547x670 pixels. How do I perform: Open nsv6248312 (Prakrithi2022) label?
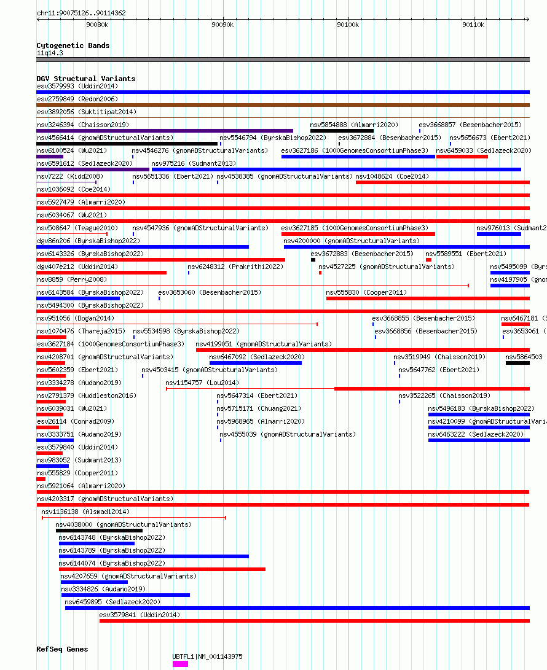pyautogui.click(x=235, y=266)
